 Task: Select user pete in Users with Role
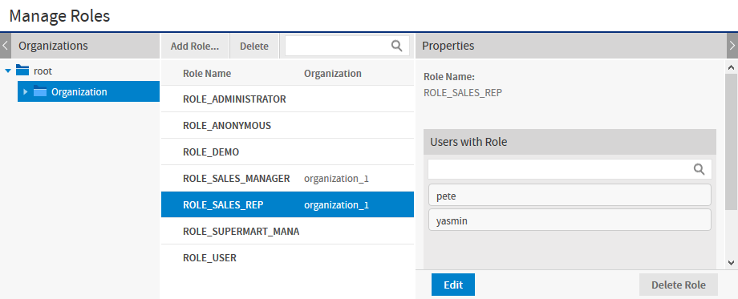pyautogui.click(x=570, y=195)
